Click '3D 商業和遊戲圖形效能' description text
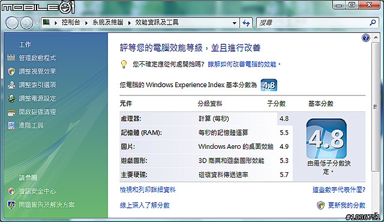Viewport: 384px width, 222px height. coord(231,161)
